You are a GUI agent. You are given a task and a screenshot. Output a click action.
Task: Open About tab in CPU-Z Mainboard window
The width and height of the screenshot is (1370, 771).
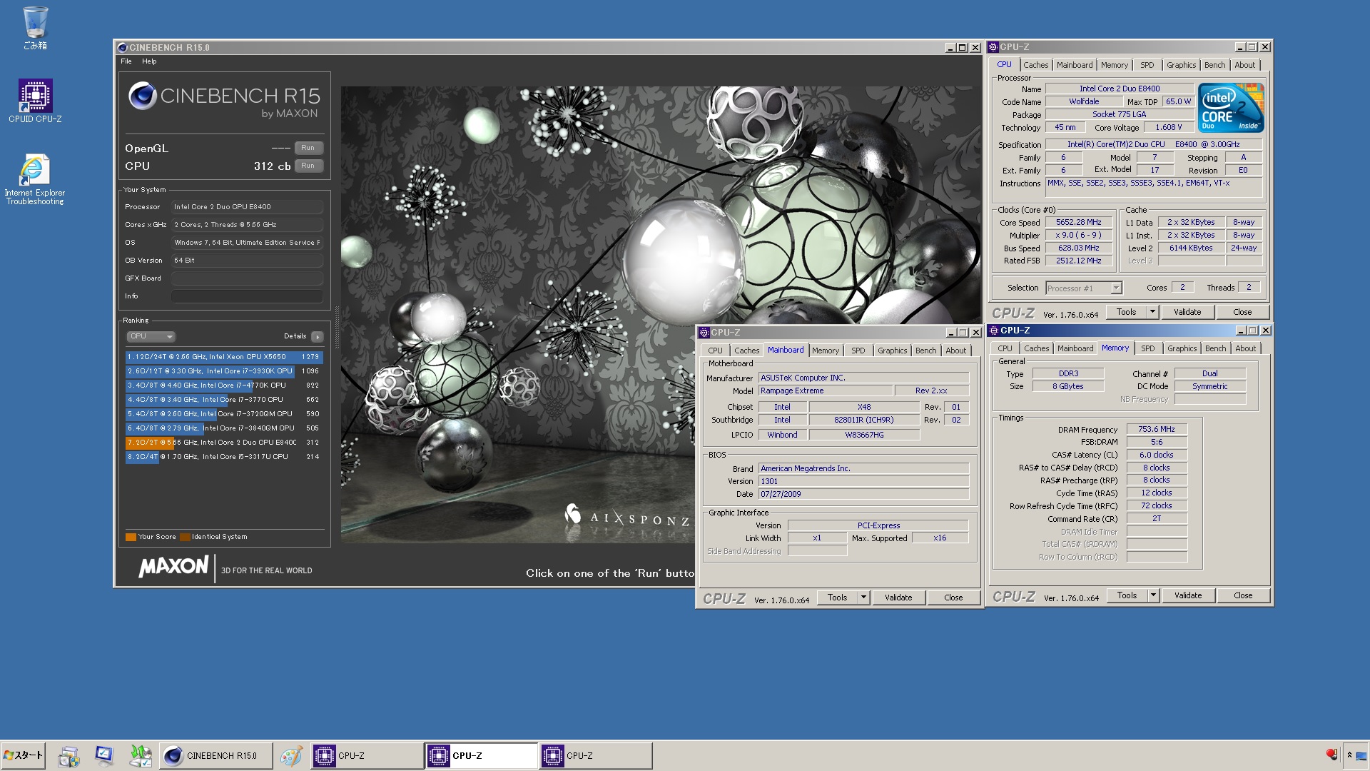tap(955, 351)
